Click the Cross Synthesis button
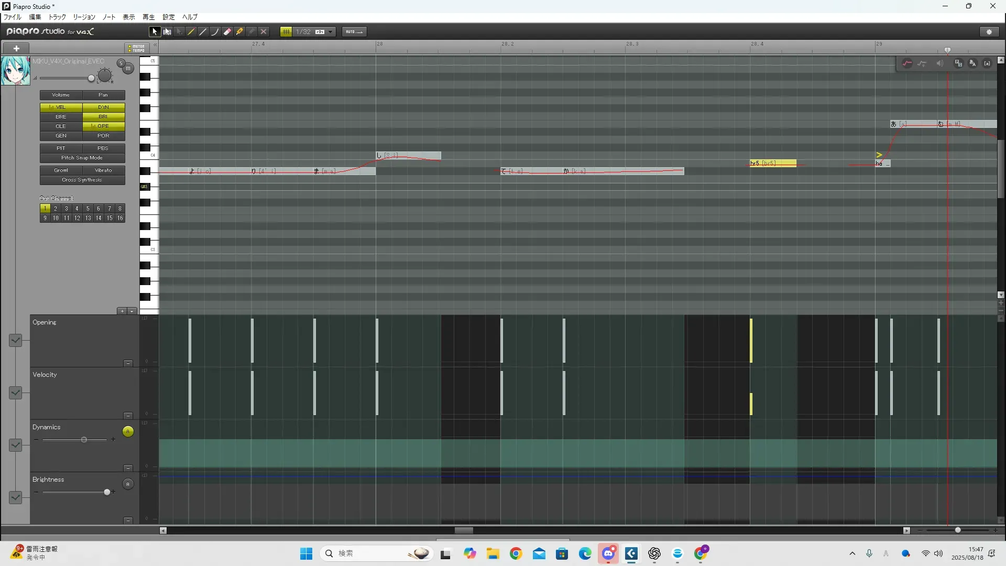 pos(82,180)
